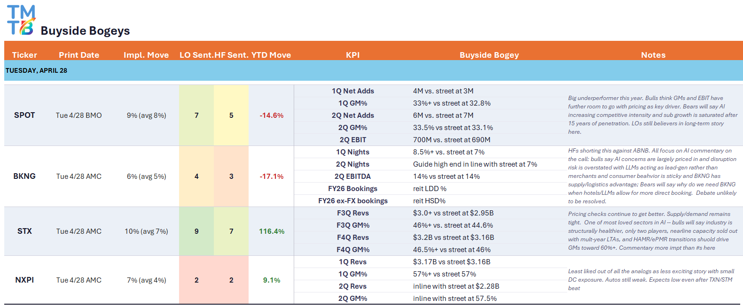Click the 2Q EBITDA KPI cell
The image size is (743, 307).
(x=353, y=176)
